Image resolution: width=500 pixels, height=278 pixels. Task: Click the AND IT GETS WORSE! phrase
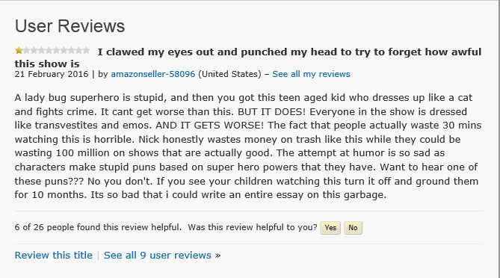click(x=209, y=126)
